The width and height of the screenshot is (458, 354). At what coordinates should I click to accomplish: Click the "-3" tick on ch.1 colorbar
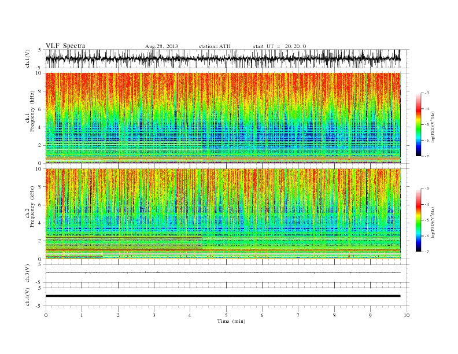coord(427,93)
